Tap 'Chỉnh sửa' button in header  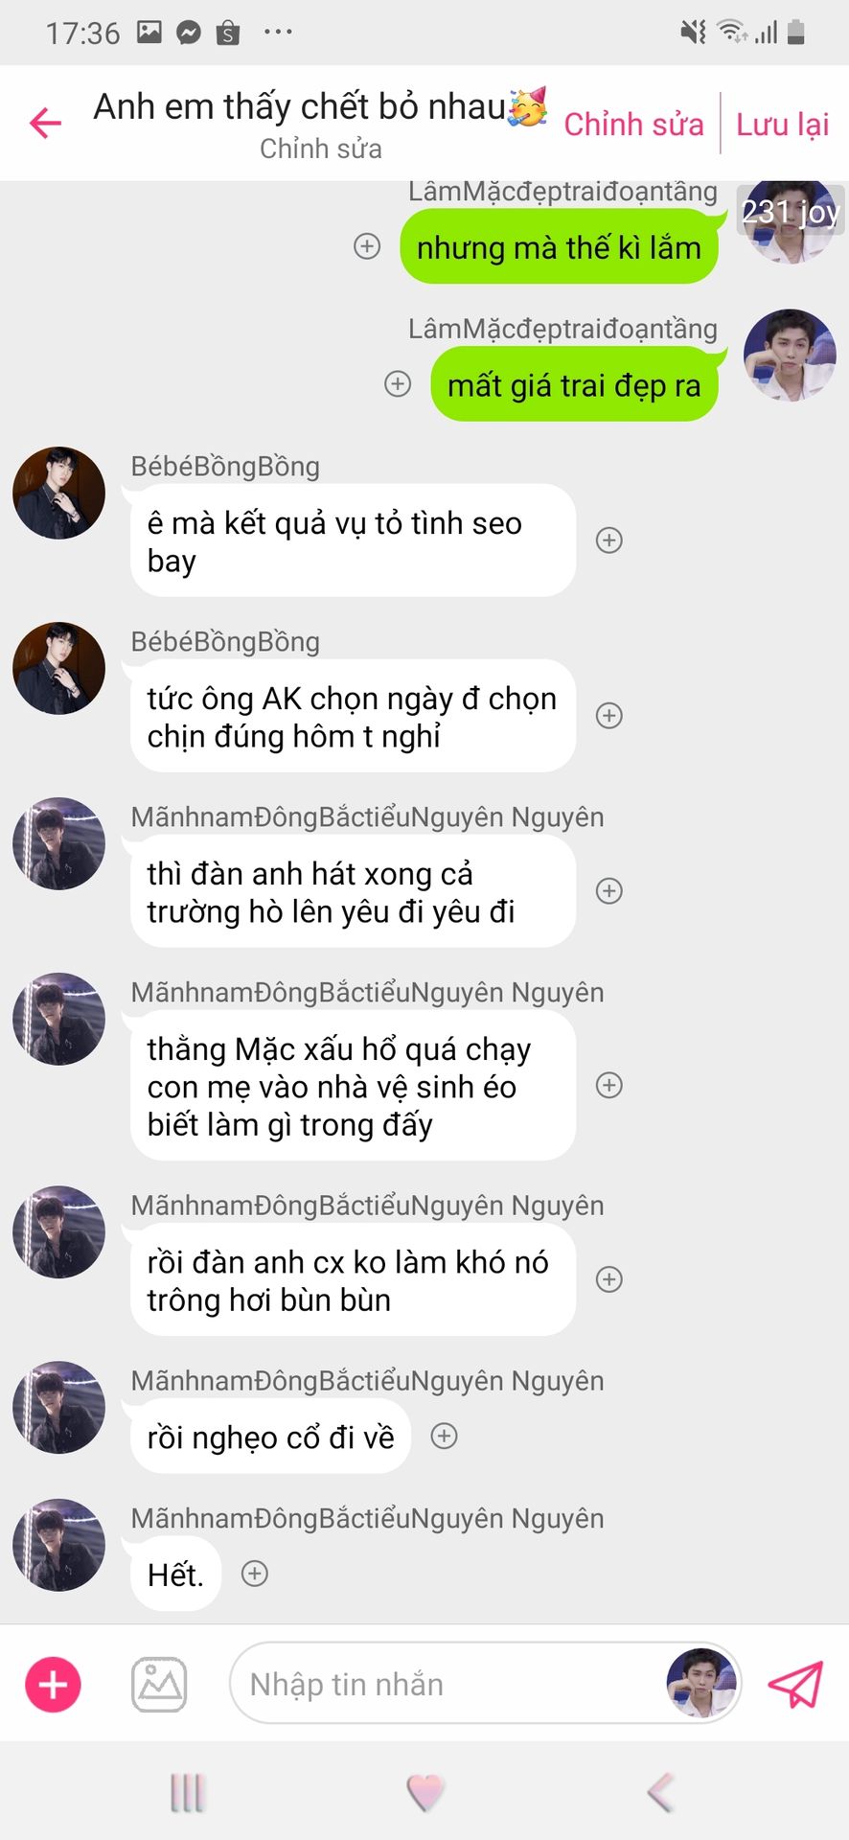click(633, 124)
